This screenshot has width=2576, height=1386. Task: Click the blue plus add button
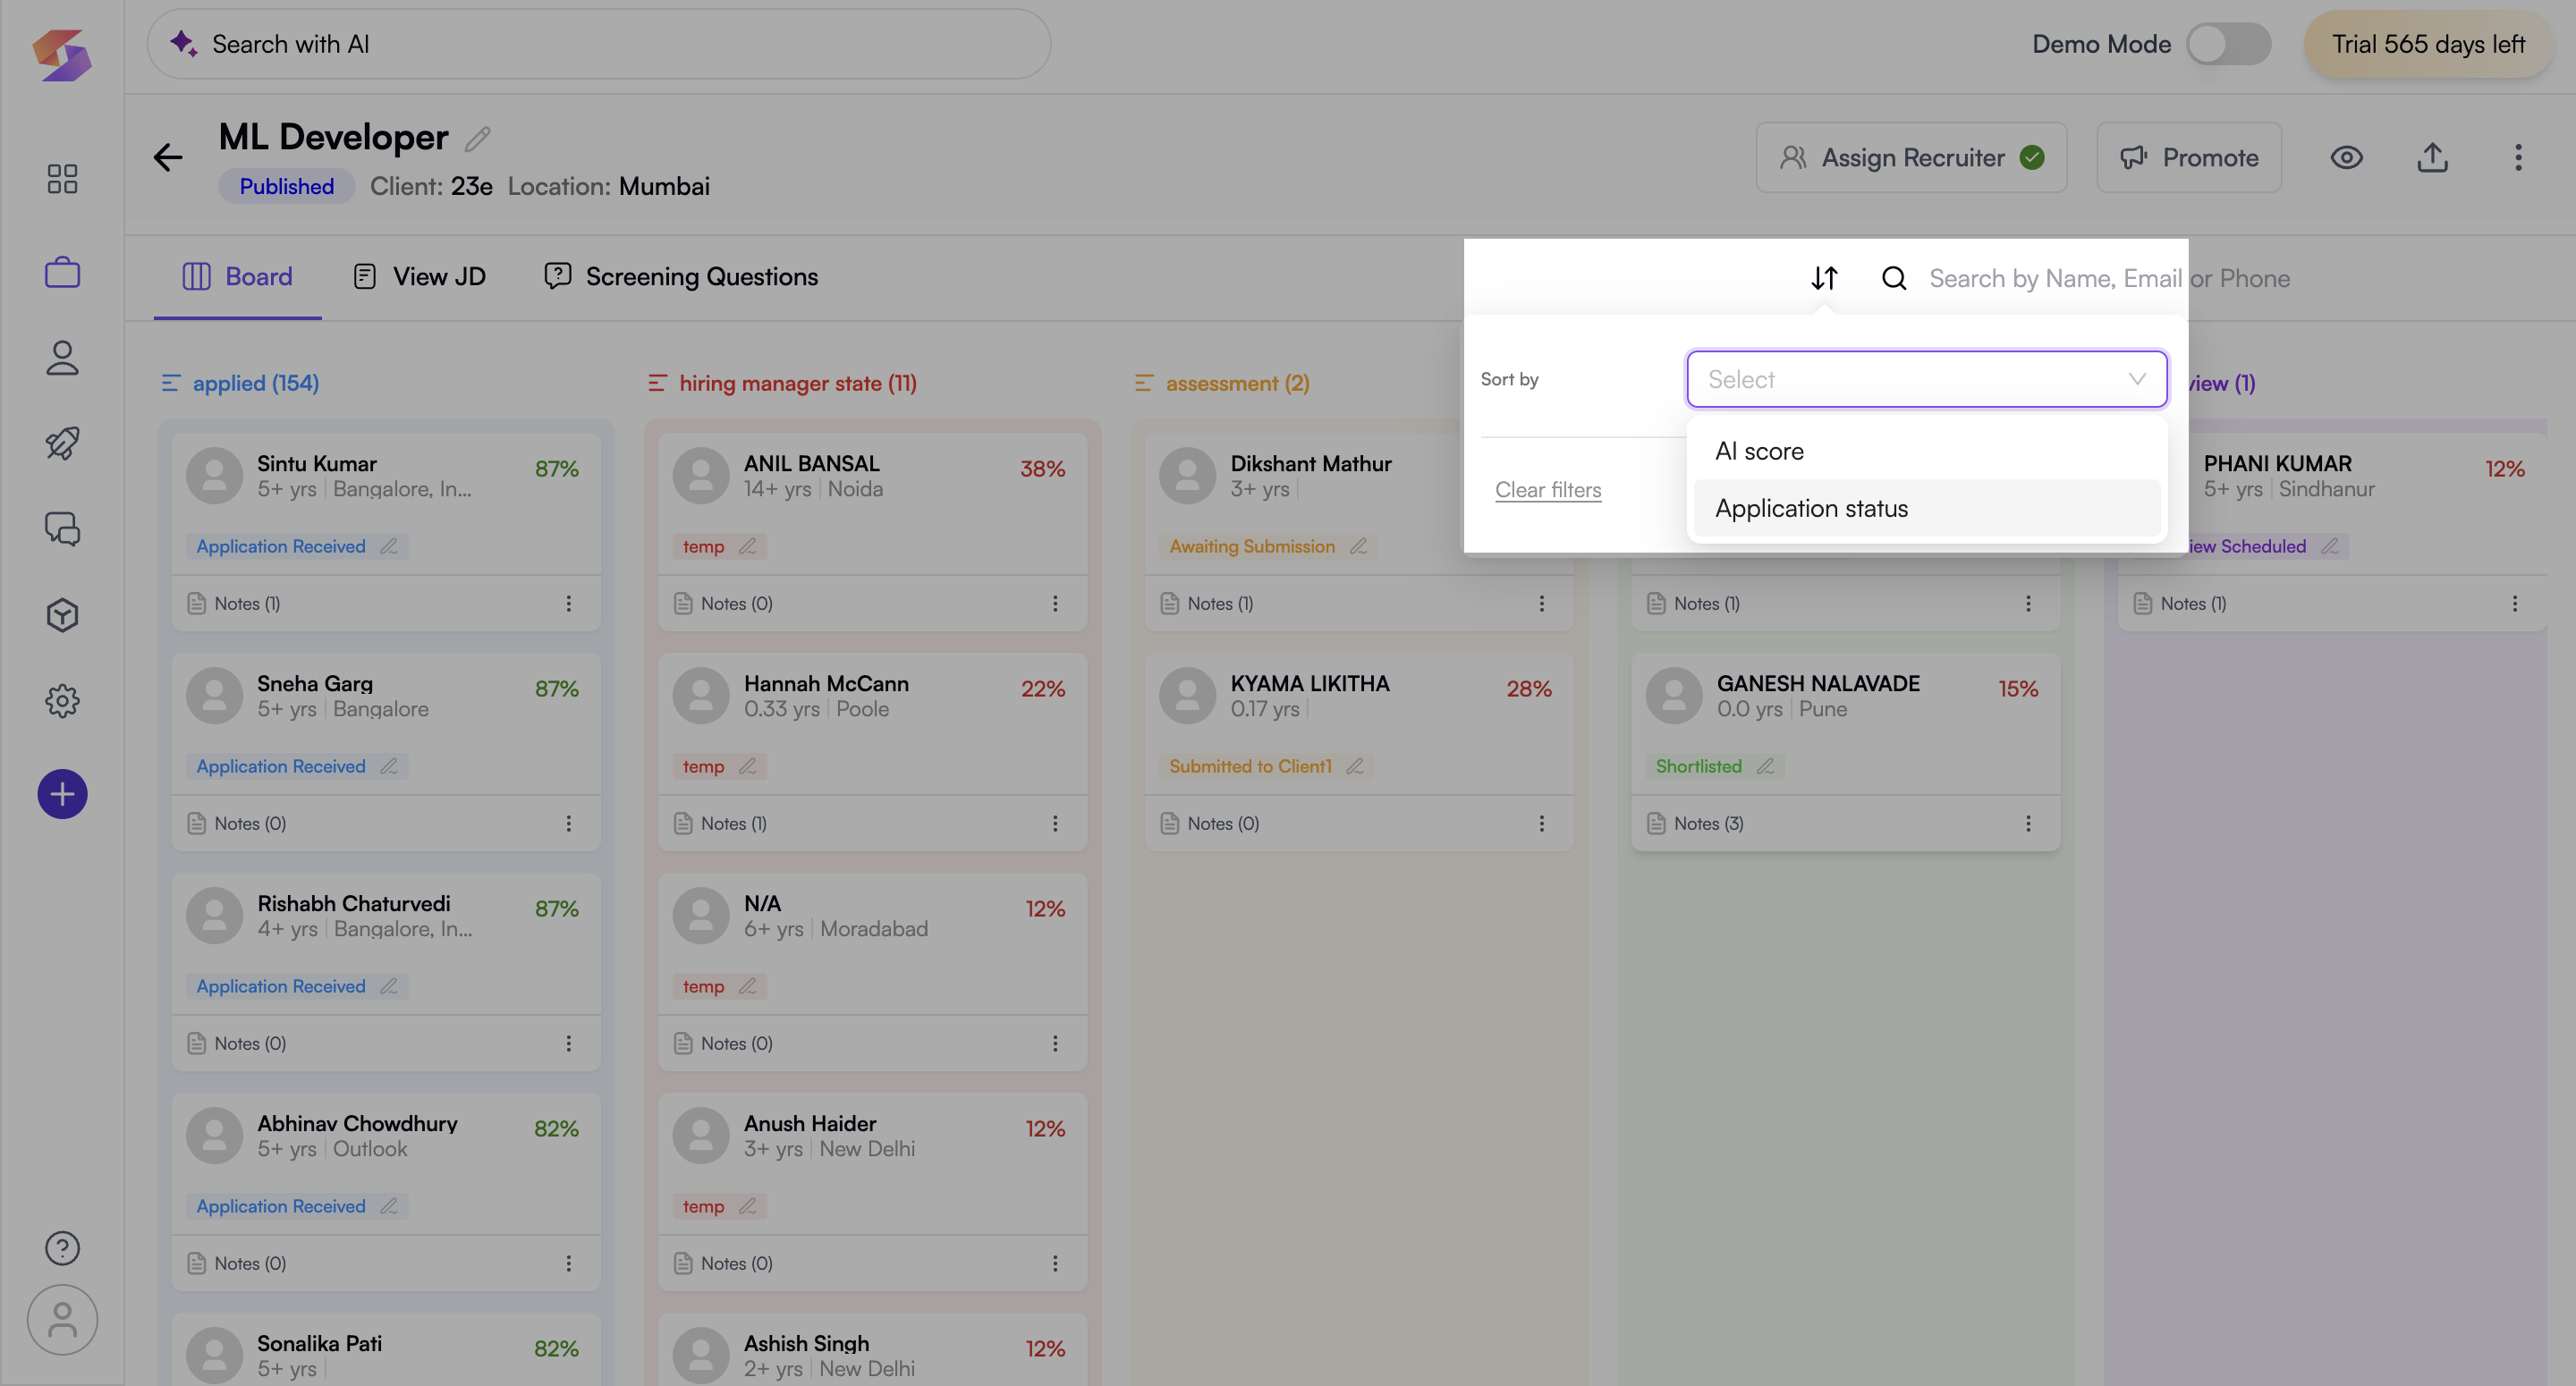(x=62, y=794)
